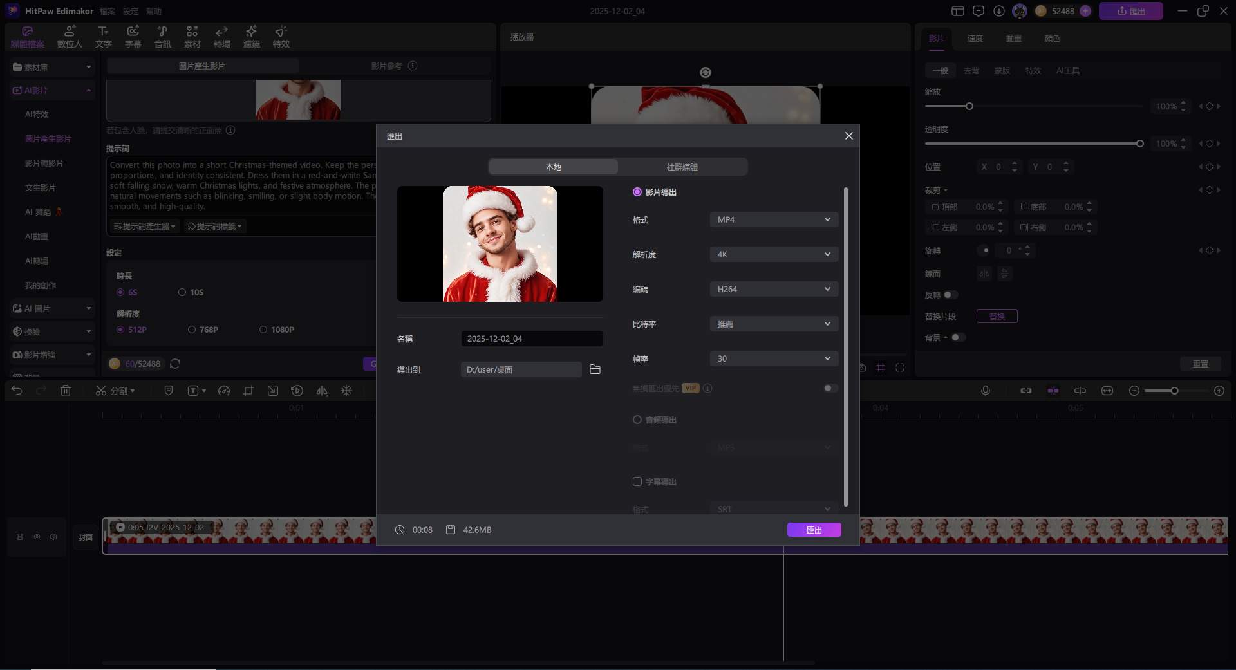1236x670 pixels.
Task: Click the crop tool icon in timeline toolbar
Action: [248, 391]
